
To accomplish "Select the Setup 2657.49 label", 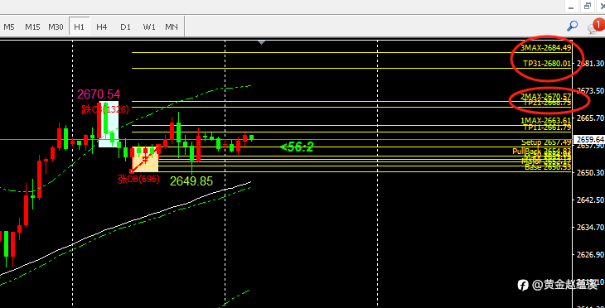I will (x=546, y=142).
